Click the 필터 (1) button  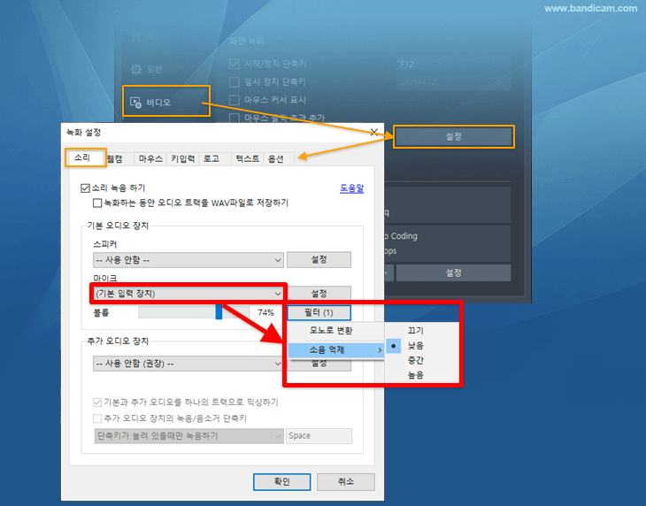(319, 312)
